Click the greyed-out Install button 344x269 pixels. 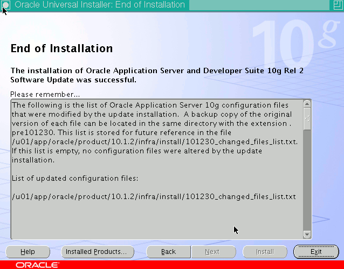click(265, 252)
